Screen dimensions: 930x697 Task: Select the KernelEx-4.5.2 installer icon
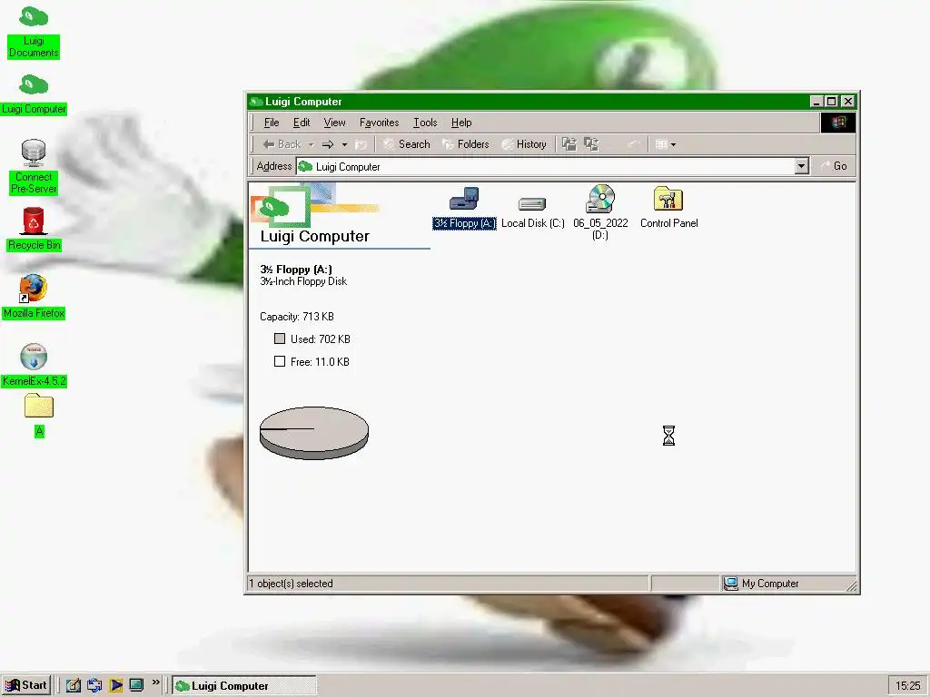[34, 365]
